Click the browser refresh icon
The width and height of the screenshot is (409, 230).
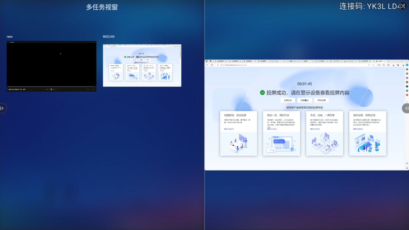pyautogui.click(x=212, y=65)
